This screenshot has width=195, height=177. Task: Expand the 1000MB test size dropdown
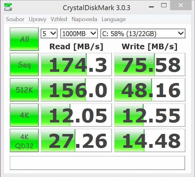coord(79,34)
